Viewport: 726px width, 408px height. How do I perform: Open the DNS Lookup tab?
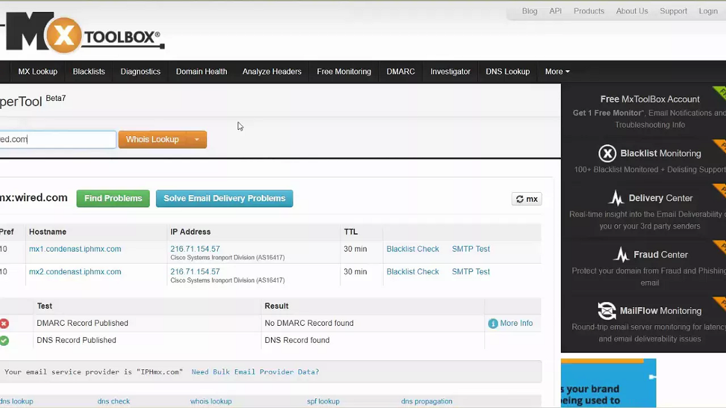(508, 71)
